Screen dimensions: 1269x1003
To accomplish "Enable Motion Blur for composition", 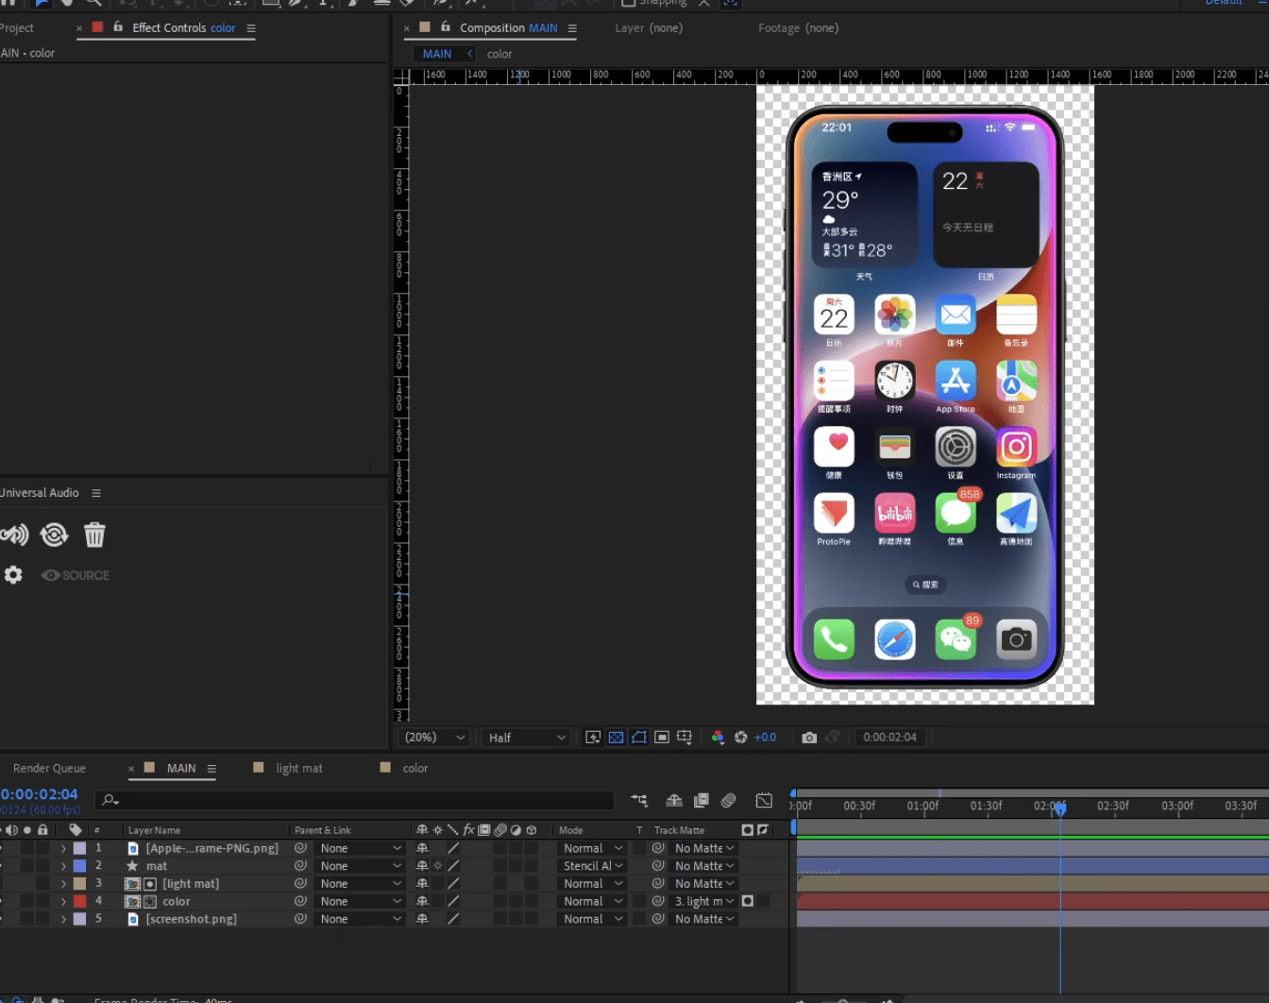I will (728, 801).
